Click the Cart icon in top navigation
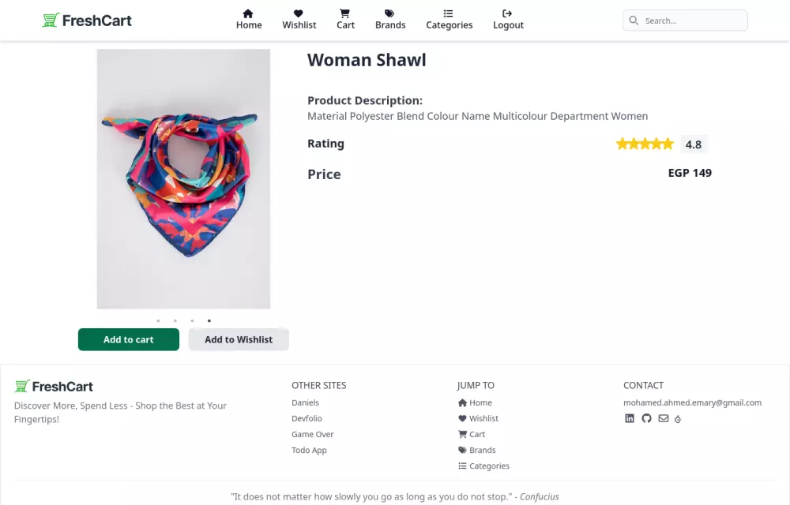Image resolution: width=790 pixels, height=505 pixels. tap(345, 13)
